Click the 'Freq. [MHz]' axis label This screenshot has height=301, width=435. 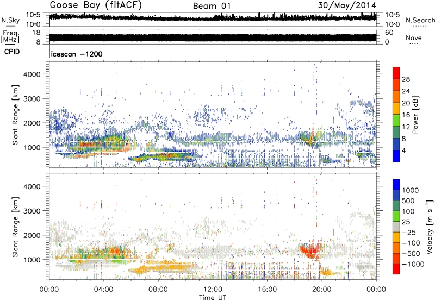click(x=10, y=37)
